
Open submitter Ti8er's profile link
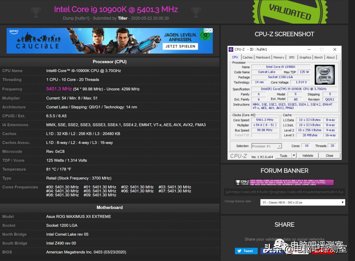tap(123, 18)
